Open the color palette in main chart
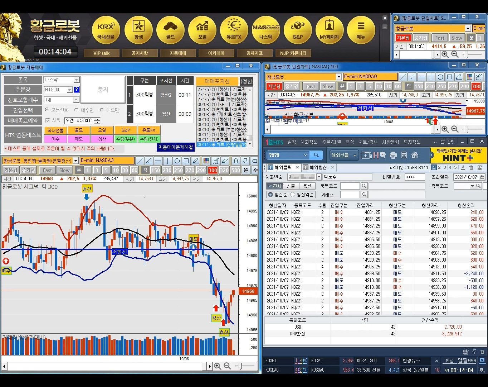 tap(206, 161)
